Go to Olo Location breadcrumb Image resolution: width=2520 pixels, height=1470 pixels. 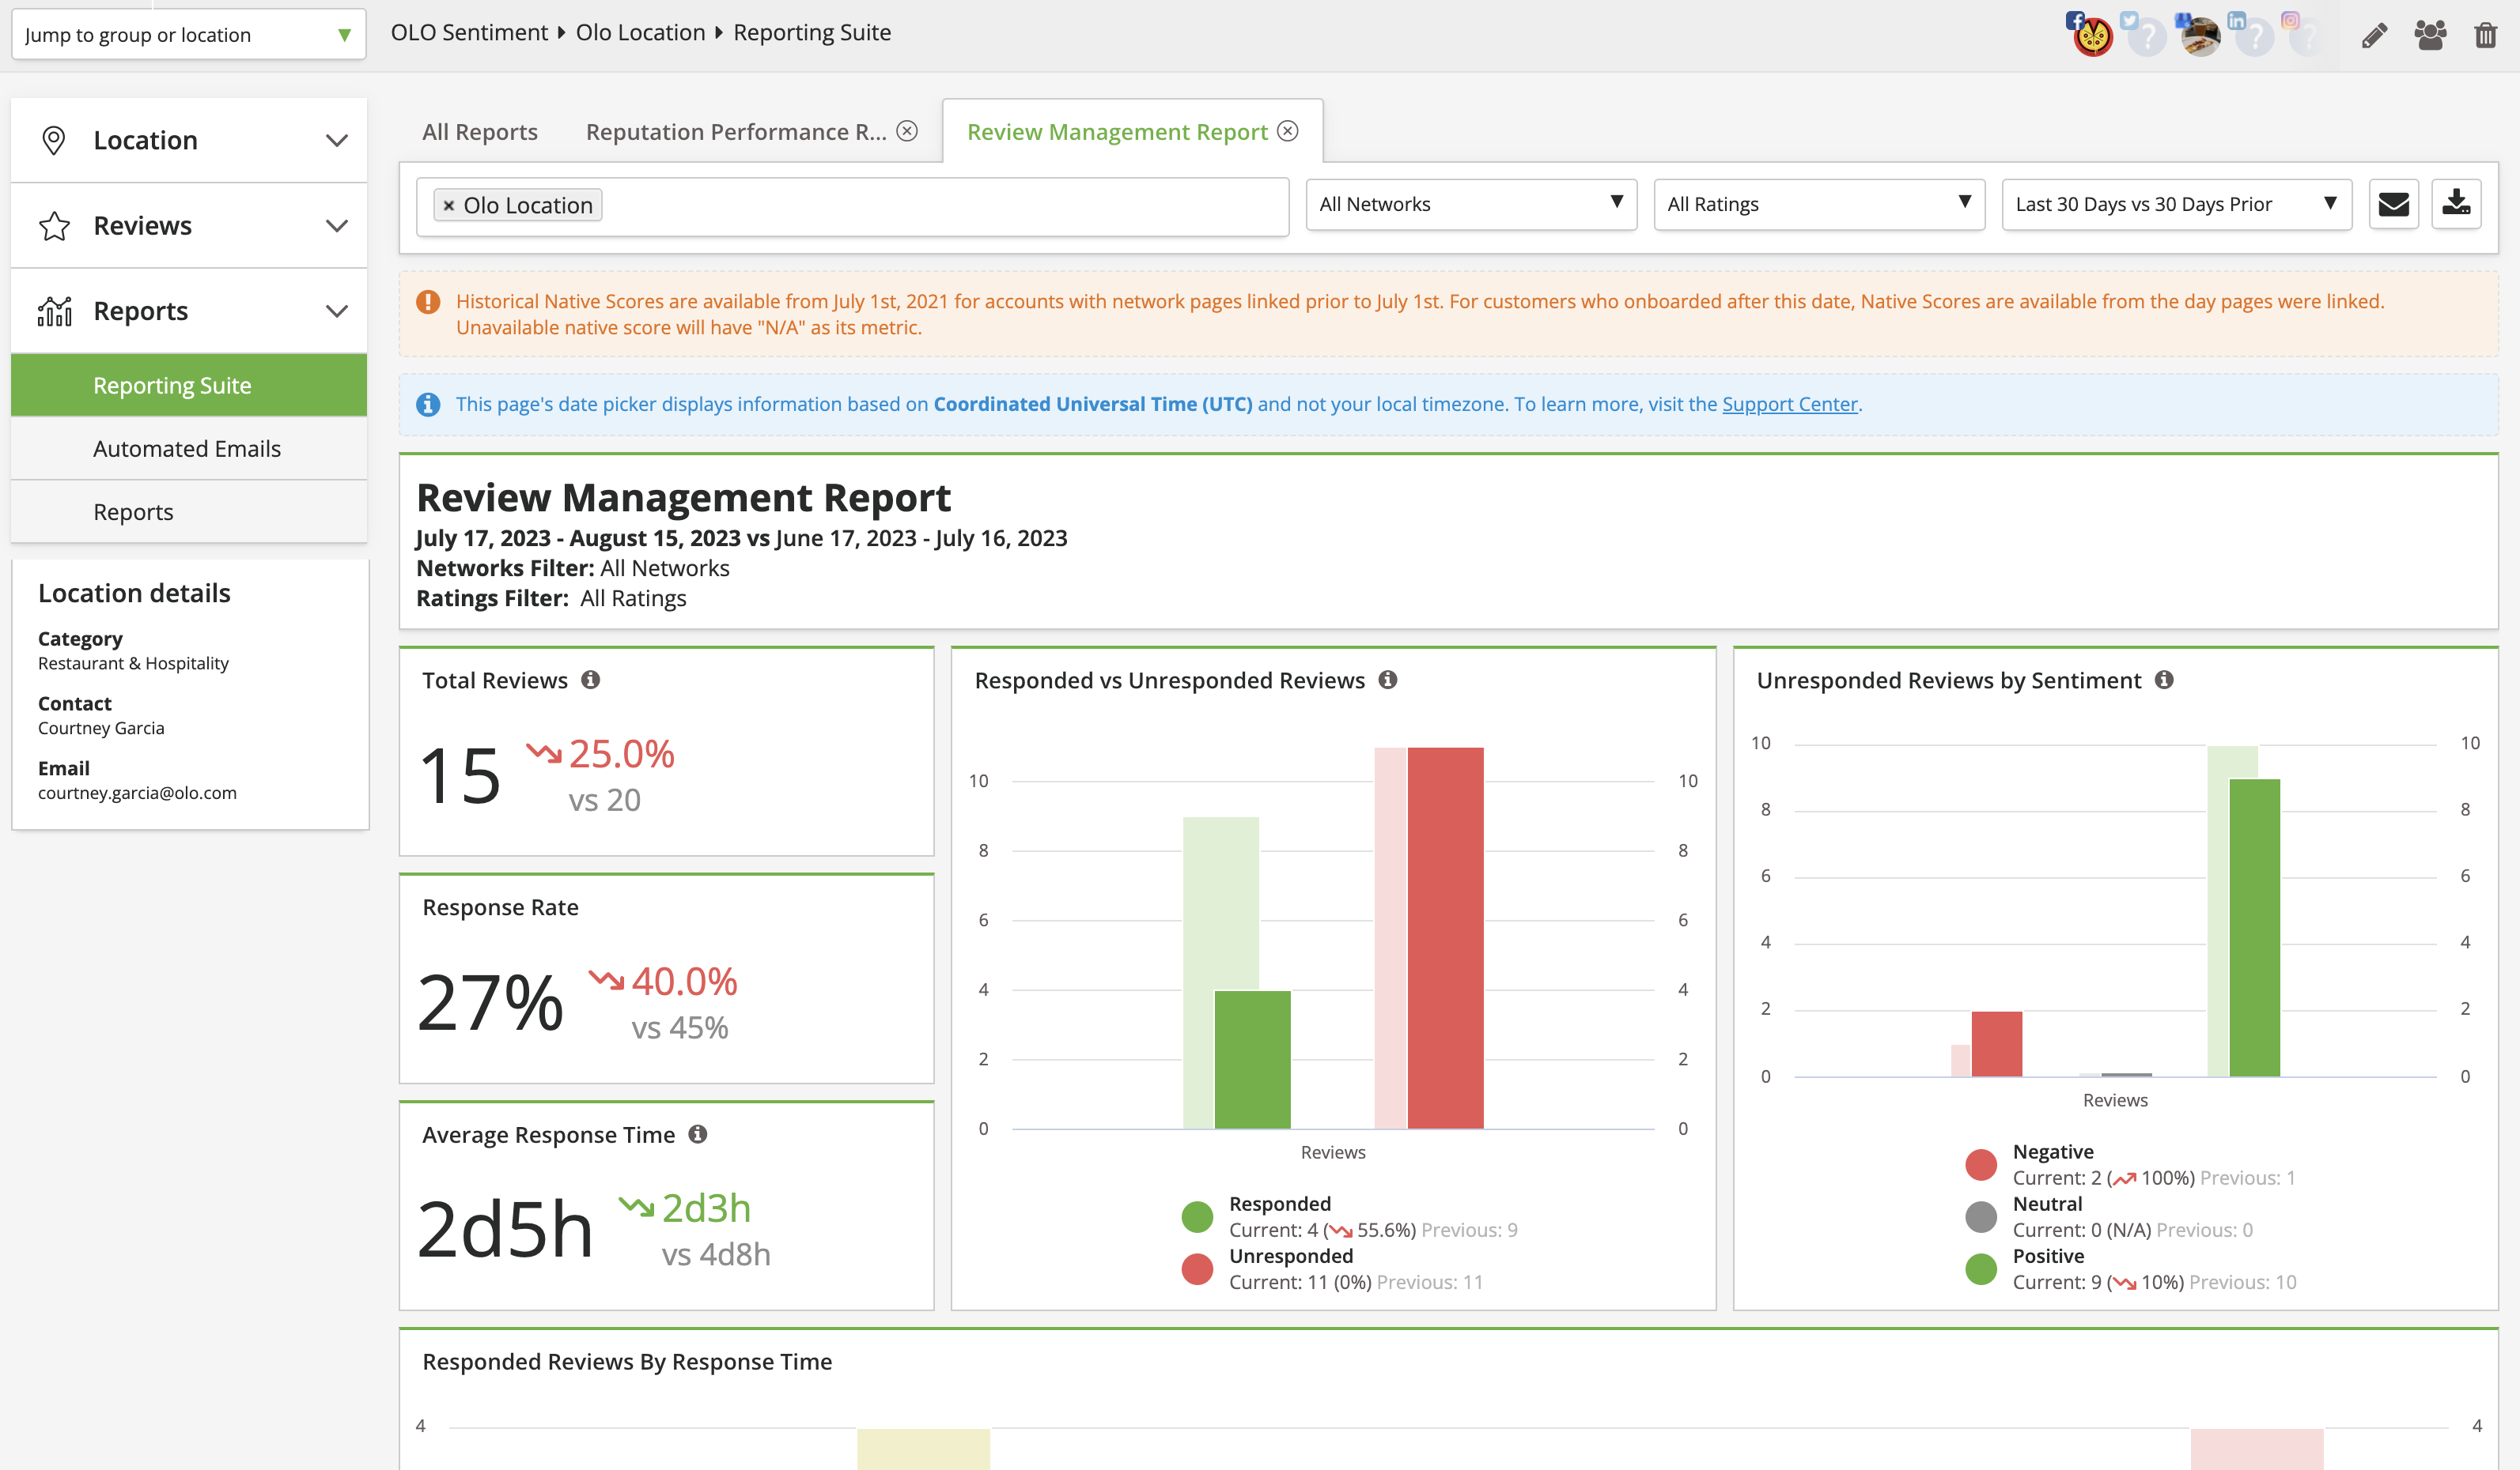pos(640,32)
